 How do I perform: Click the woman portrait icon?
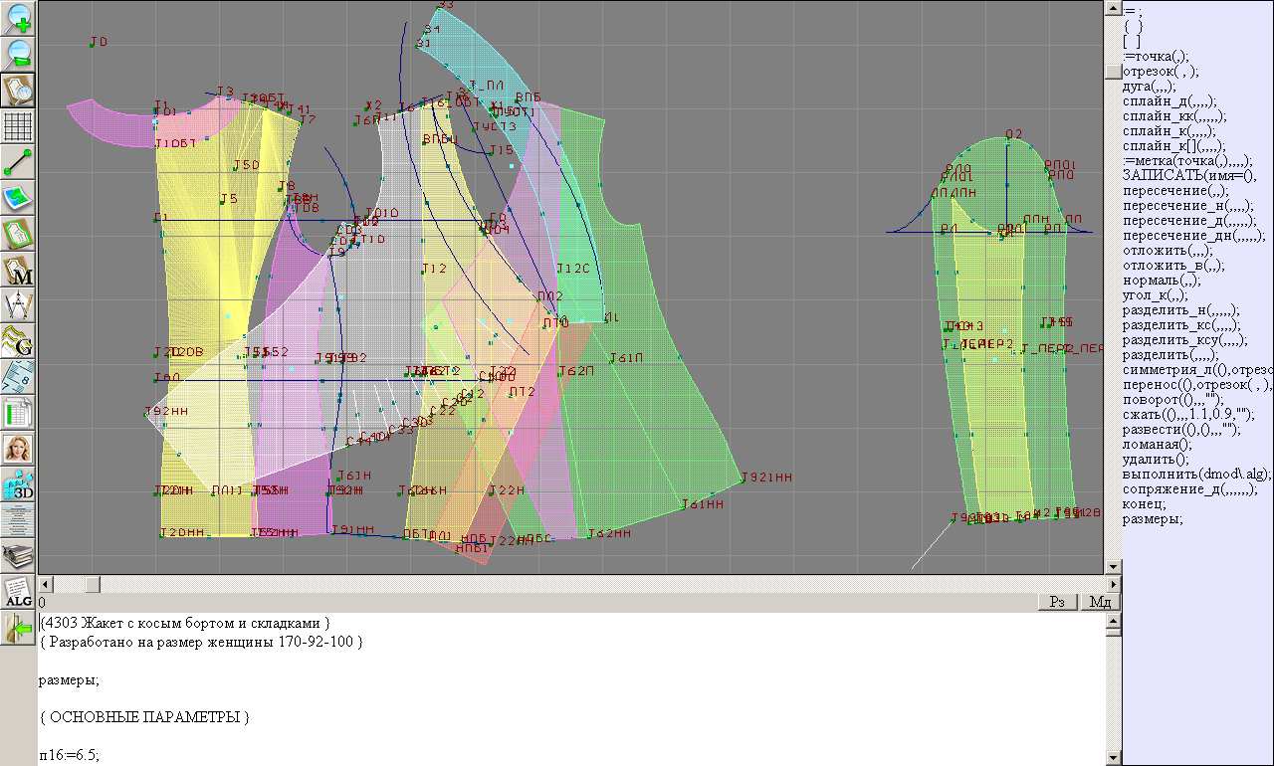(x=19, y=449)
